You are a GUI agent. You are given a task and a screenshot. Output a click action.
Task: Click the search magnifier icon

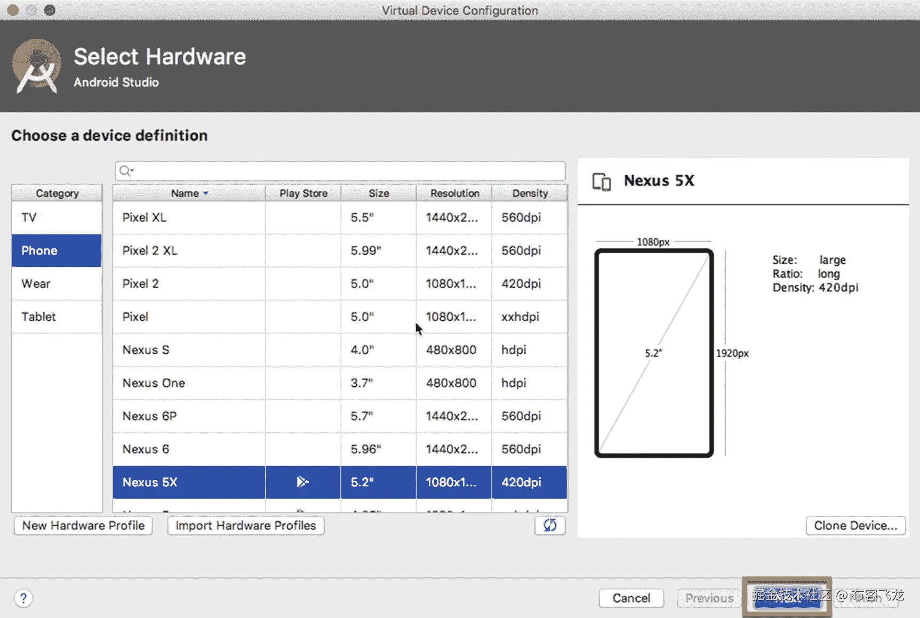click(x=125, y=171)
